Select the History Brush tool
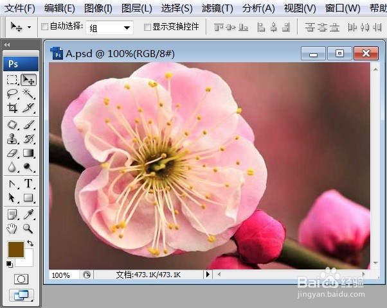Viewport: 387px width, 308px height. click(28, 139)
